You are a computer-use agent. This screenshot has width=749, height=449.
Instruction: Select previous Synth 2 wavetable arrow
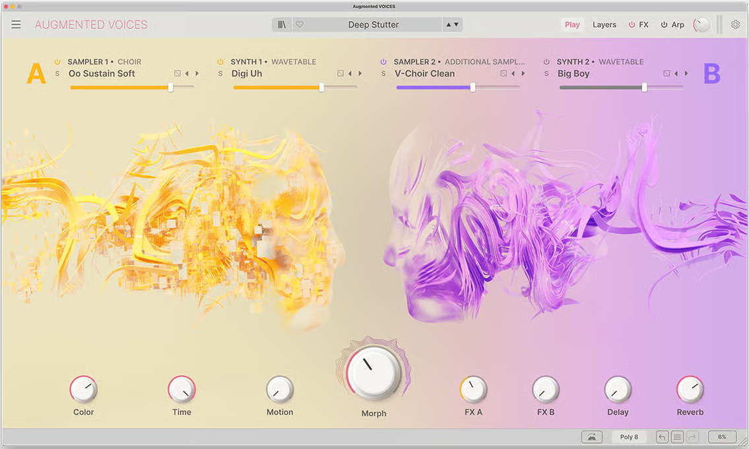click(x=676, y=73)
